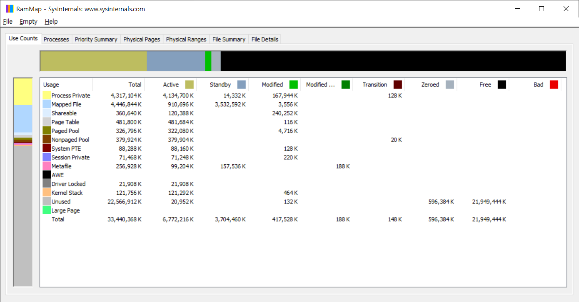579x302 pixels.
Task: Click the Total column header
Action: 118,84
